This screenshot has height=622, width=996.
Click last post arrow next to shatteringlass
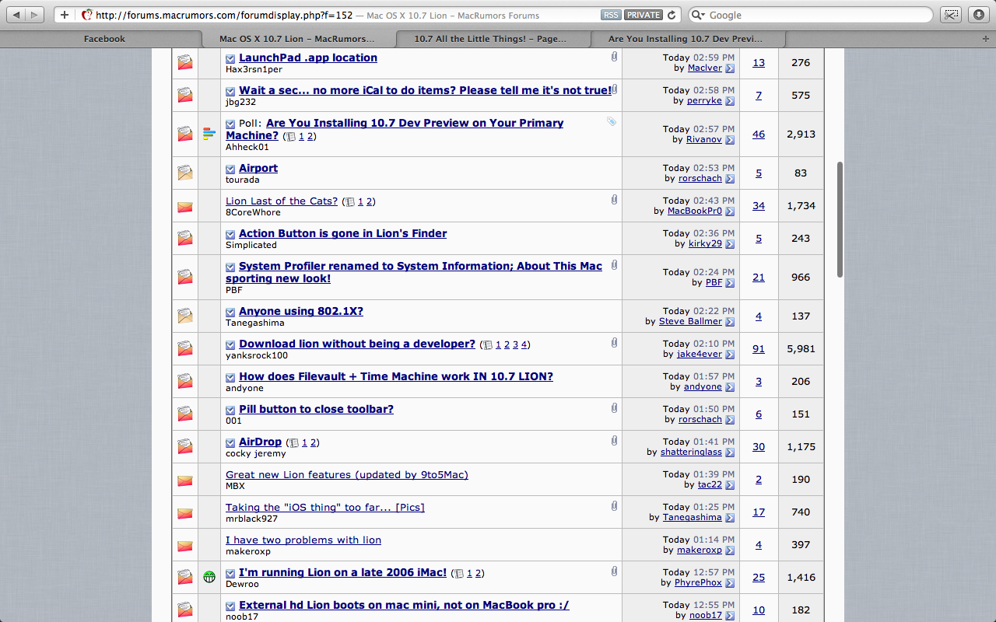730,453
